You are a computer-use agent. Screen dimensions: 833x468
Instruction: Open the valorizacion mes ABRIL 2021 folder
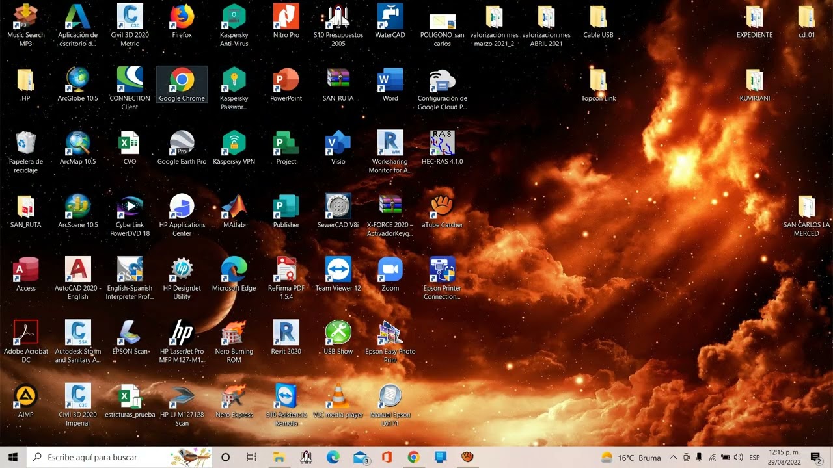[547, 25]
